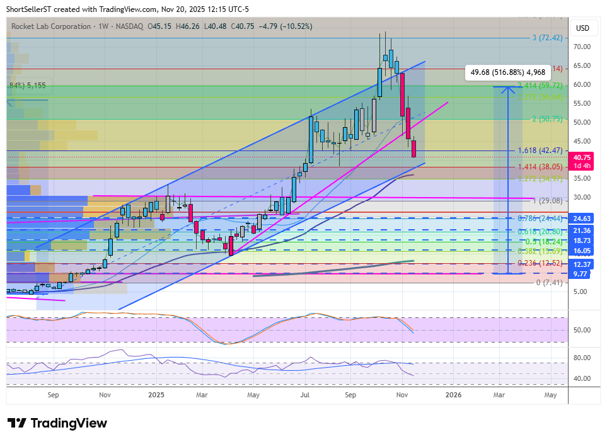Viewport: 607px width, 442px height.
Task: Click 40.00 on the lower indicator scale
Action: coord(582,378)
